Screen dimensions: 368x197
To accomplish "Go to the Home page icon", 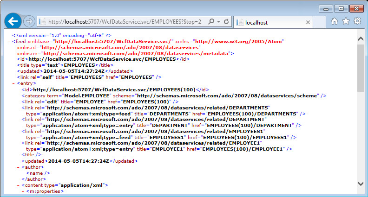I will [x=335, y=21].
